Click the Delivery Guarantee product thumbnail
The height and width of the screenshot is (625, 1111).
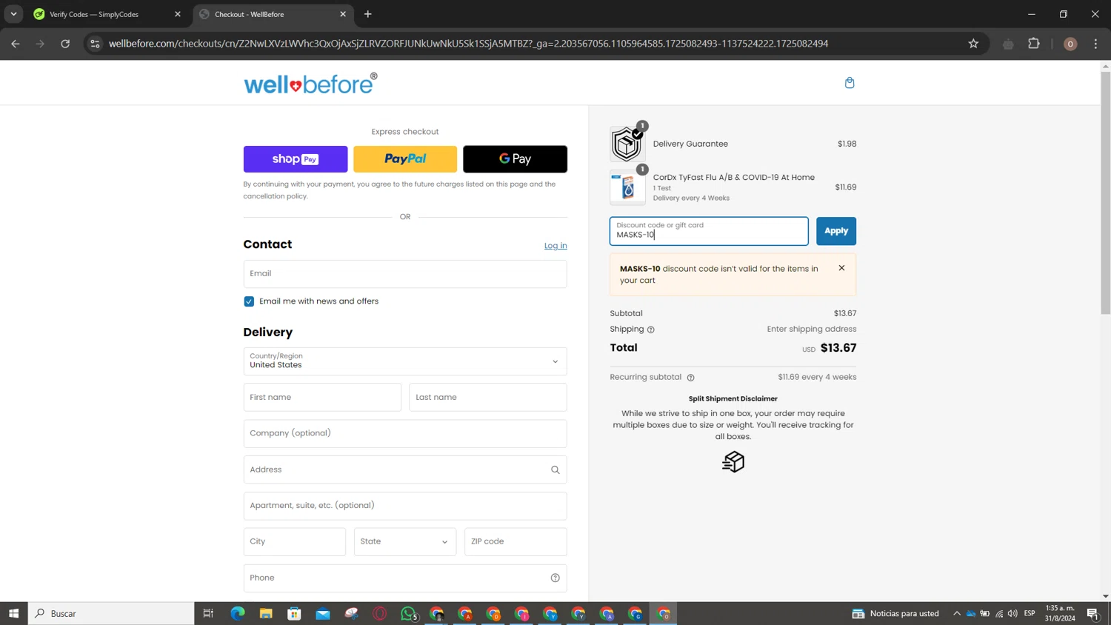click(627, 144)
